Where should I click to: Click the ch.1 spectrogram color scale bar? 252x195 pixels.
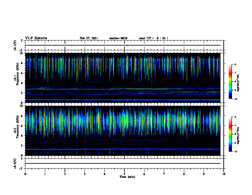point(230,82)
